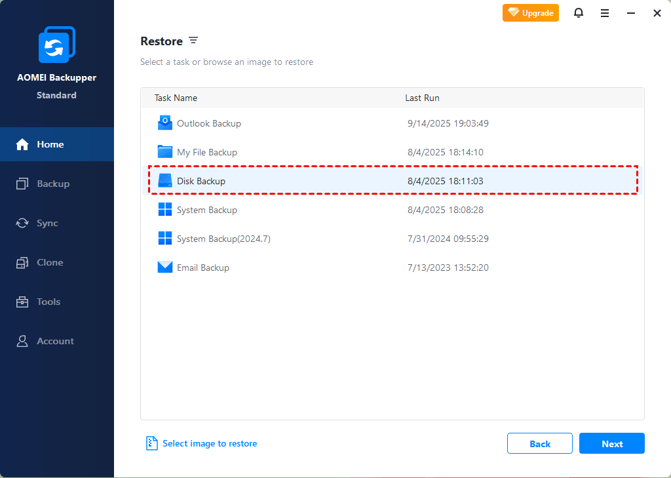
Task: Open the Backup section in sidebar
Action: coord(52,184)
